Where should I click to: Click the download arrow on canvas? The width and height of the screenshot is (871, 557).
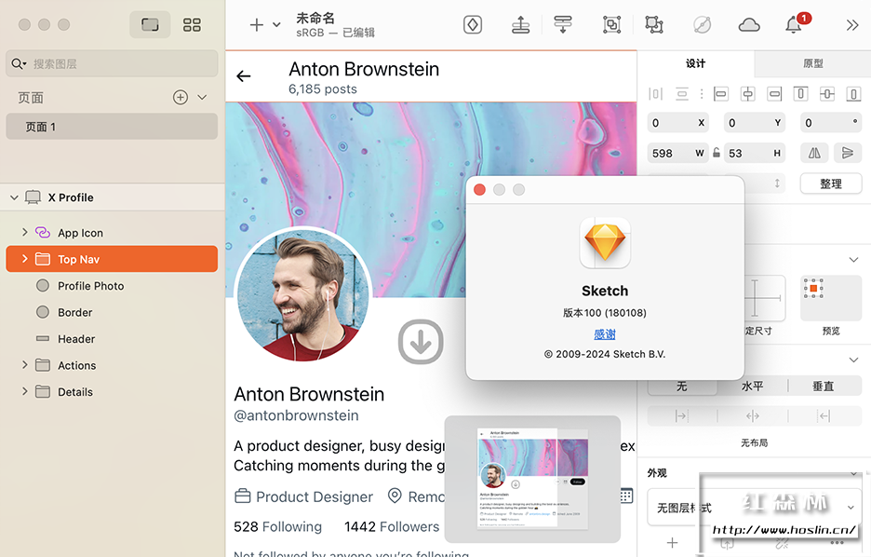pos(421,341)
